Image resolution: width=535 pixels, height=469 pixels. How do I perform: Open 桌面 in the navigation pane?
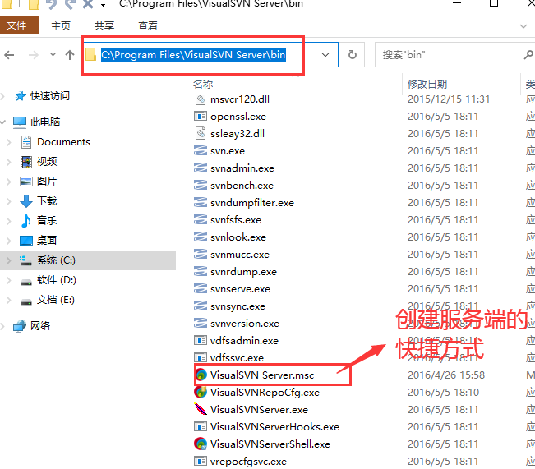click(x=46, y=241)
